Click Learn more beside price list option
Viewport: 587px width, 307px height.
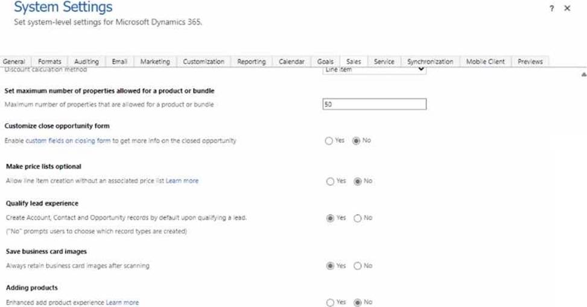182,181
